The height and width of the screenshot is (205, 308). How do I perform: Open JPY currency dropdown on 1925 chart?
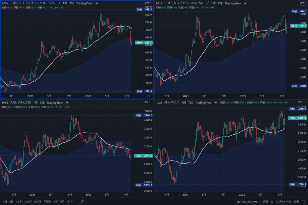pyautogui.click(x=147, y=102)
